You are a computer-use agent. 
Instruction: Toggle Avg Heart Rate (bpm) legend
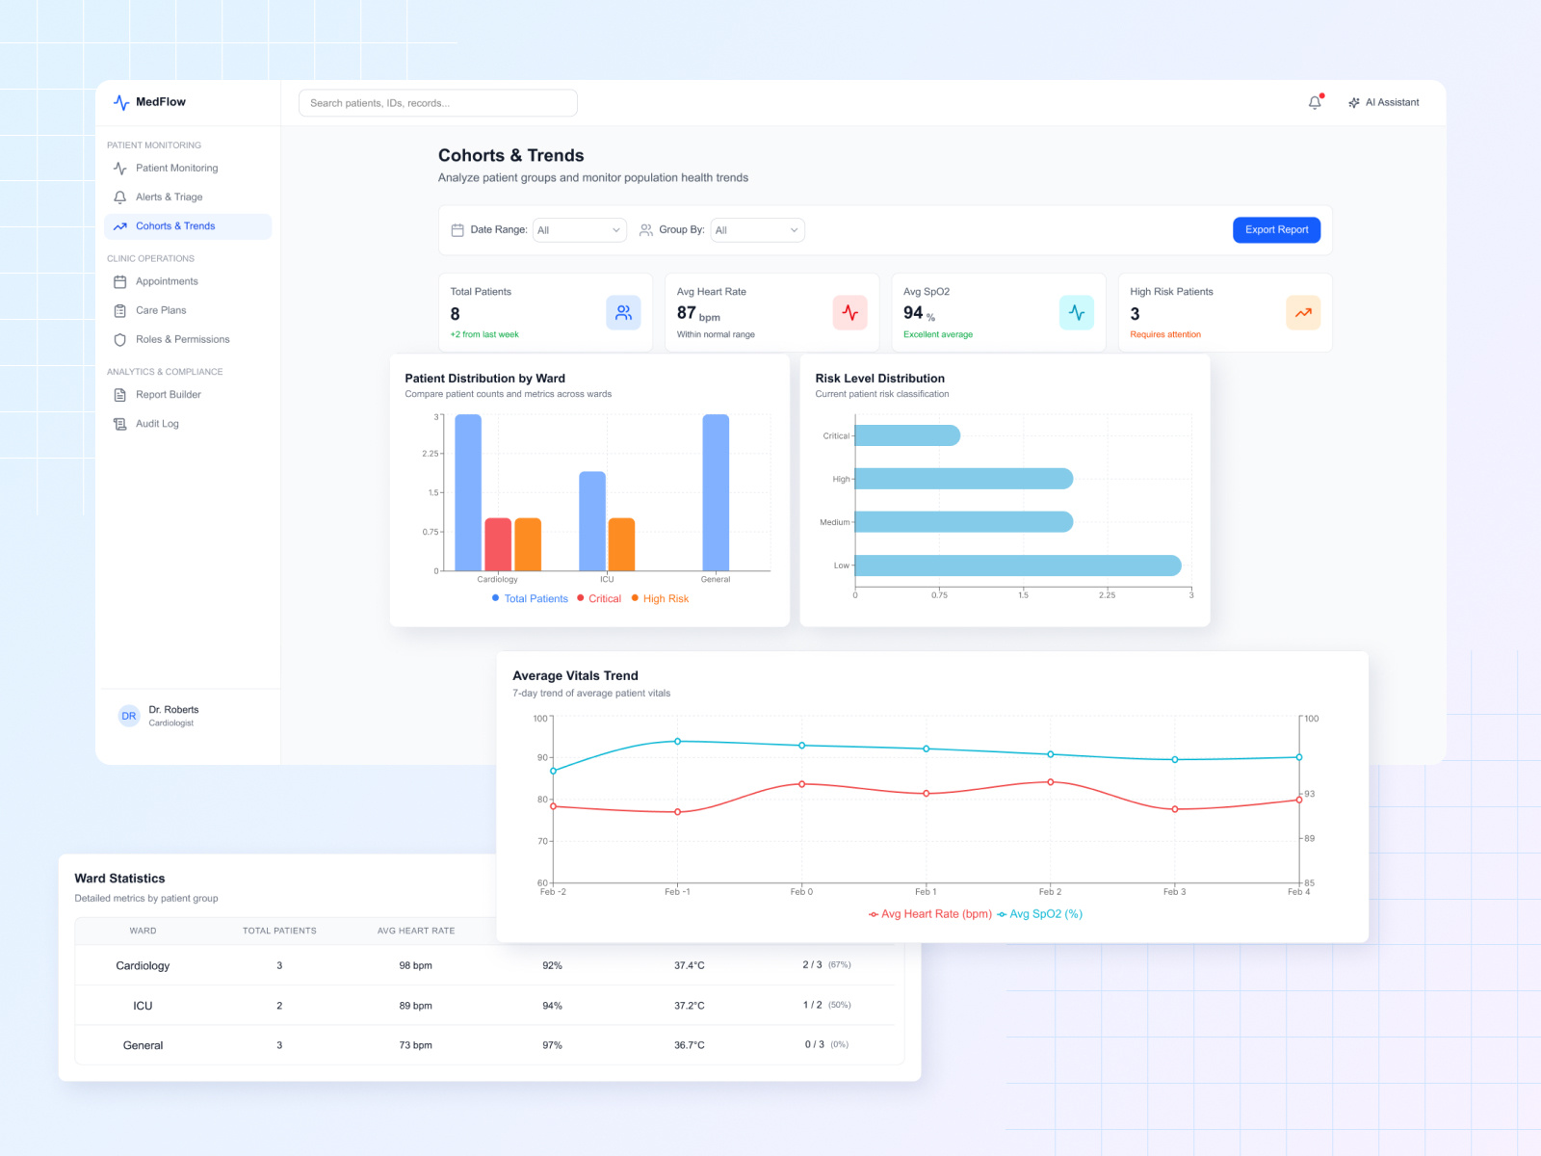pos(930,914)
